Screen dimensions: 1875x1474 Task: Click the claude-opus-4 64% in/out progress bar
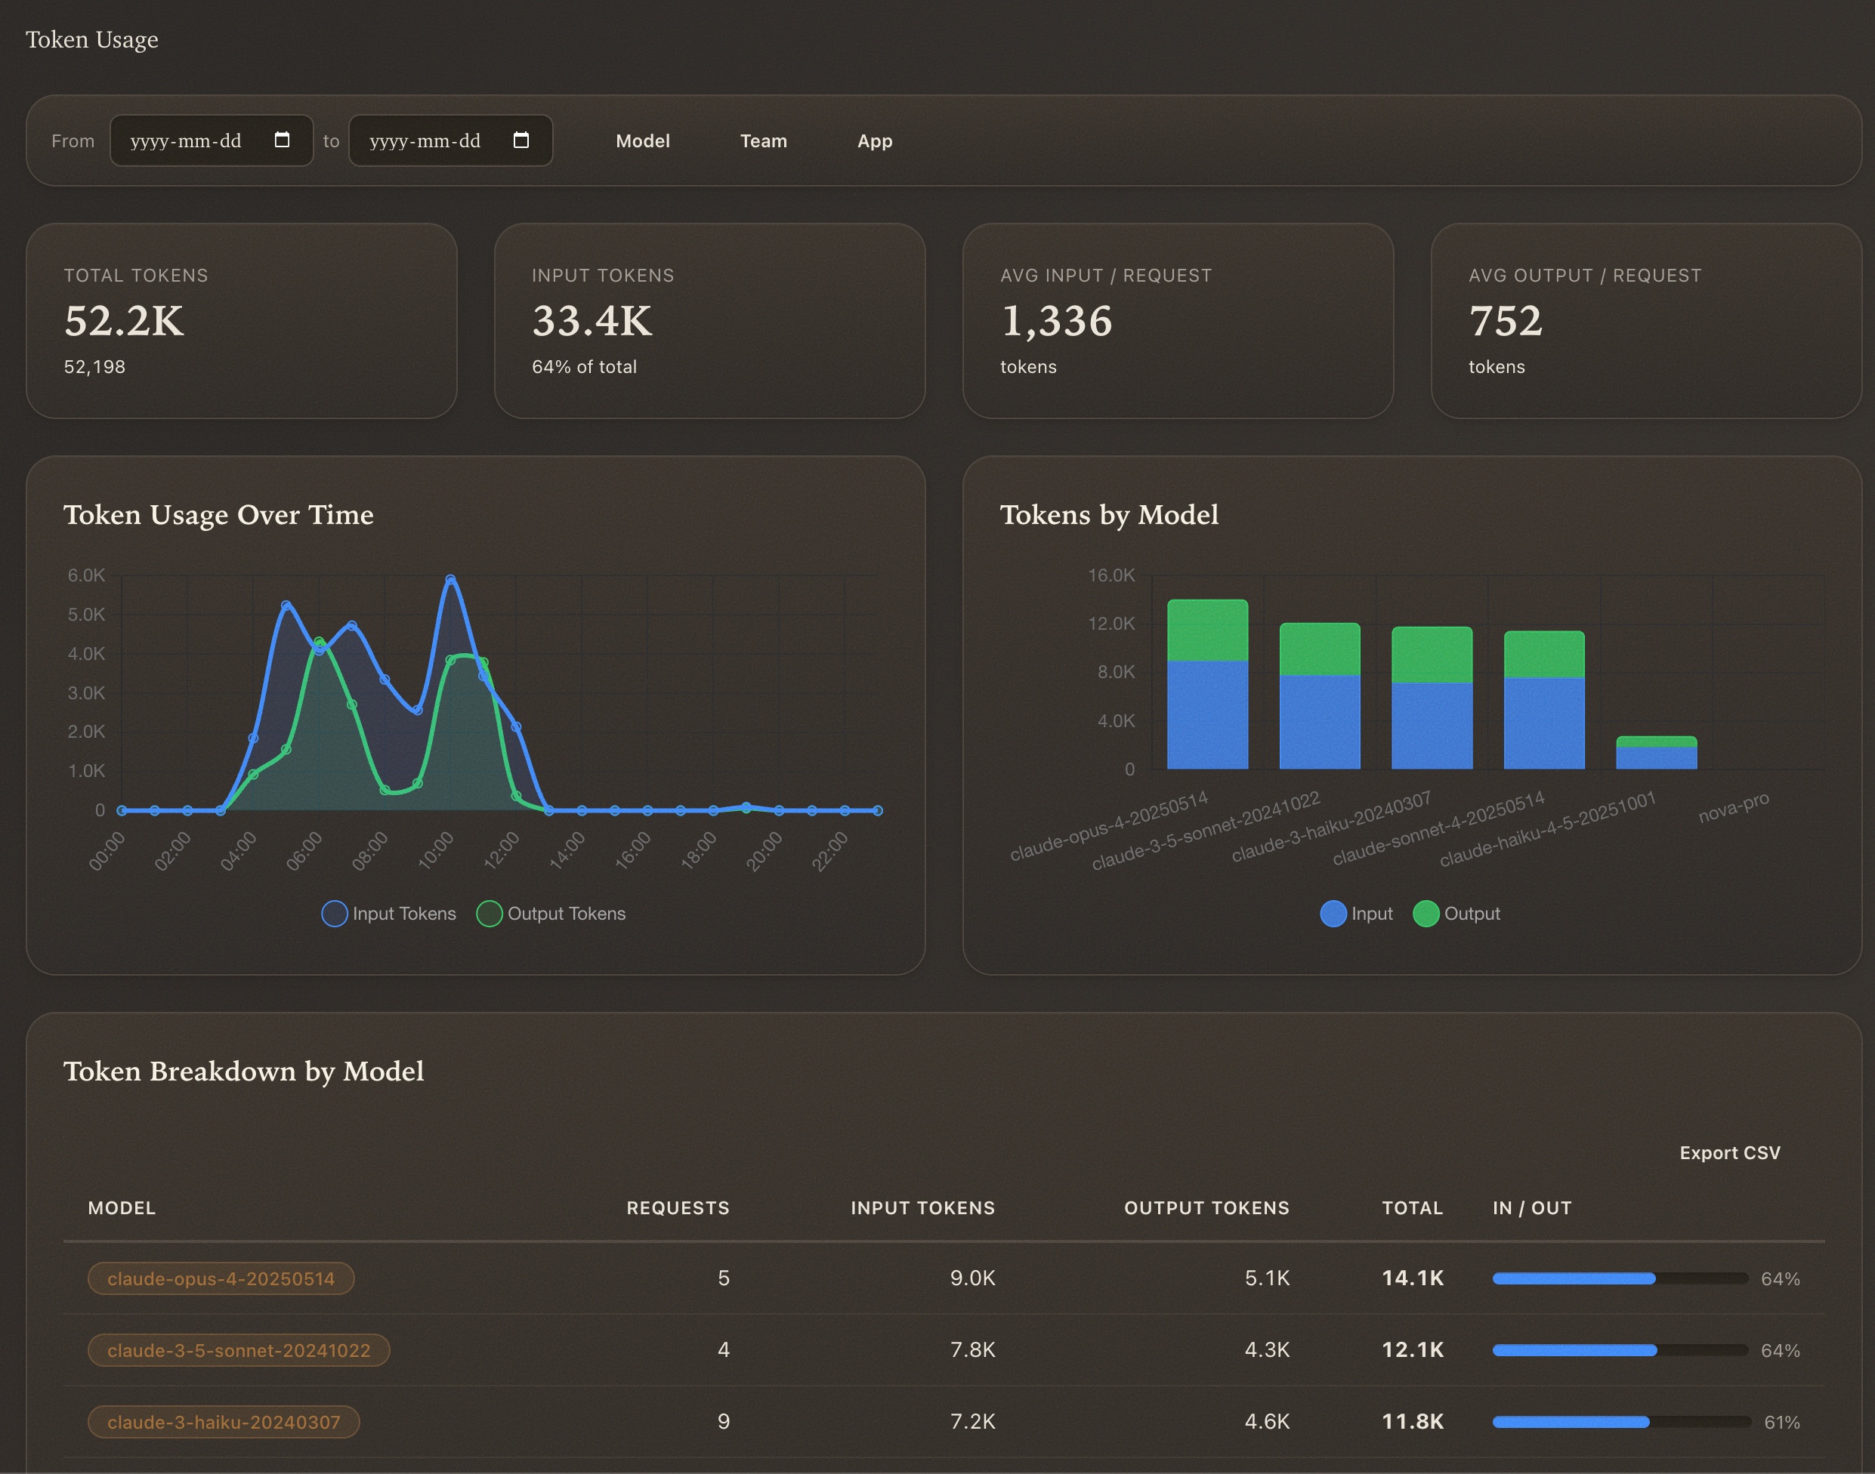[x=1620, y=1278]
